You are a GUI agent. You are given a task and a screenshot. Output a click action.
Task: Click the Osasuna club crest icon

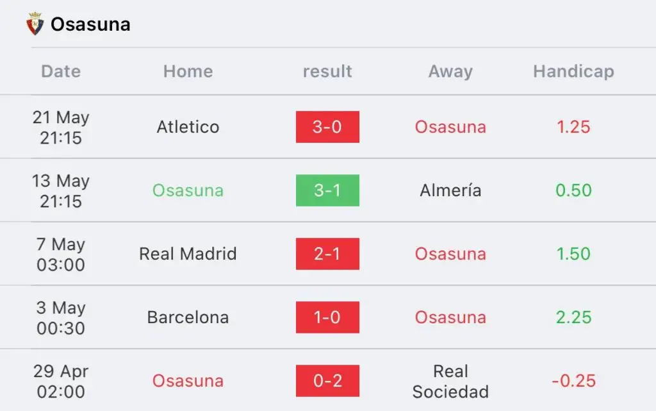tap(35, 24)
